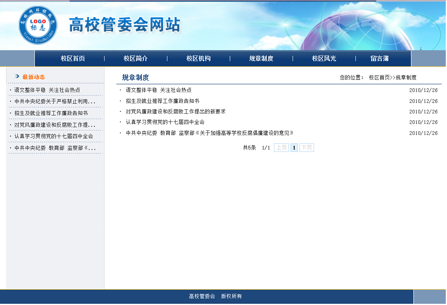447x305 pixels.
Task: Open 关于加强高等学校反腐倡廉建设的意见 article
Action: (x=209, y=133)
